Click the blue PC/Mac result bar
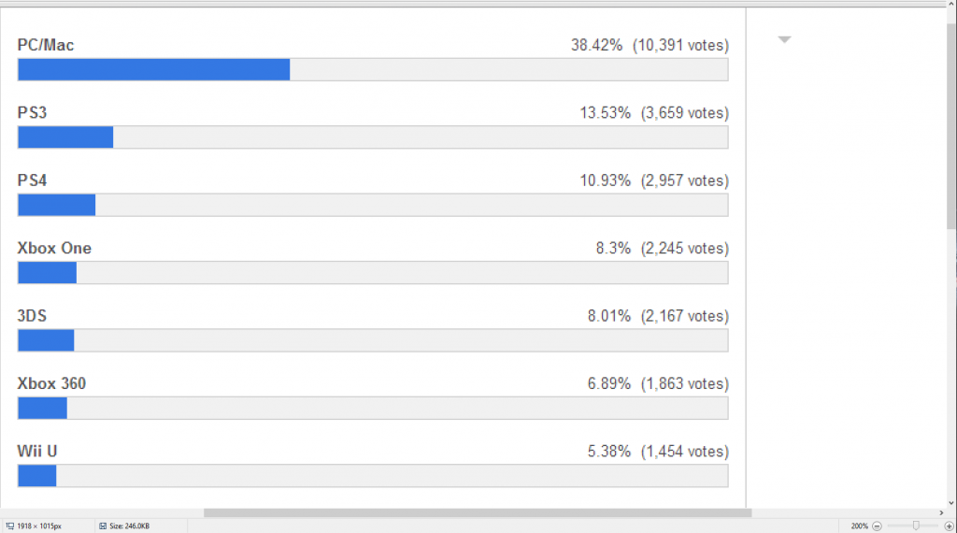957x533 pixels. (153, 70)
